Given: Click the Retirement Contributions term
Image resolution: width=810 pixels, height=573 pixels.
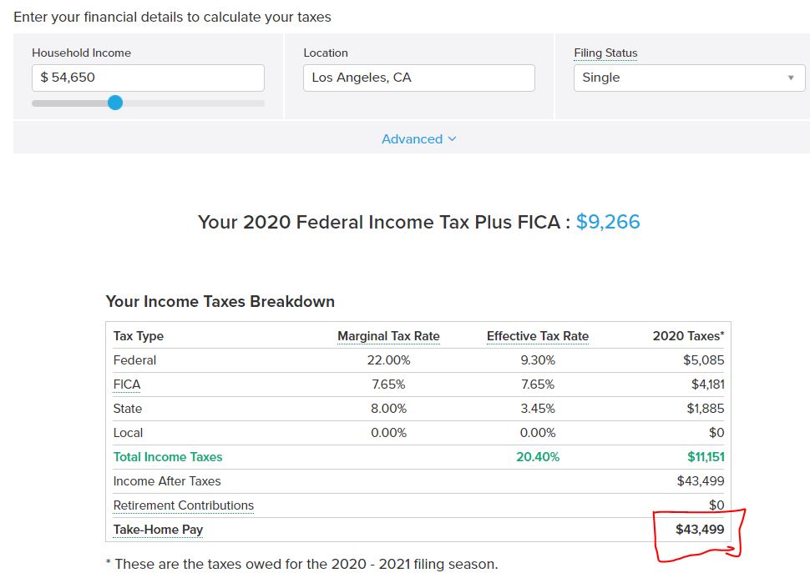Looking at the screenshot, I should point(184,505).
